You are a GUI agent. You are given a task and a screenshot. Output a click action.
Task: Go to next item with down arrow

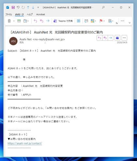click(33, 7)
